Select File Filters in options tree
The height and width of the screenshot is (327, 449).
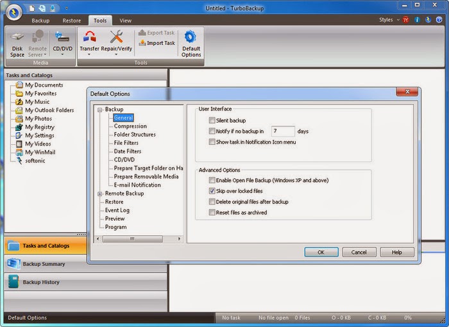126,143
